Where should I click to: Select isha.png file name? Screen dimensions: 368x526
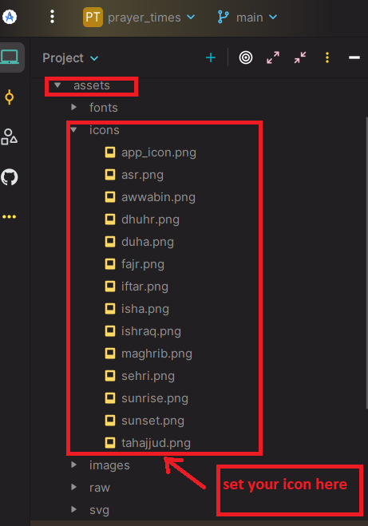[145, 309]
